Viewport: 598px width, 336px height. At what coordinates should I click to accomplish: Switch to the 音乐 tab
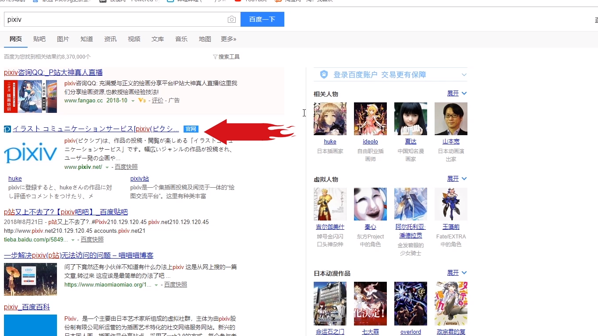181,39
